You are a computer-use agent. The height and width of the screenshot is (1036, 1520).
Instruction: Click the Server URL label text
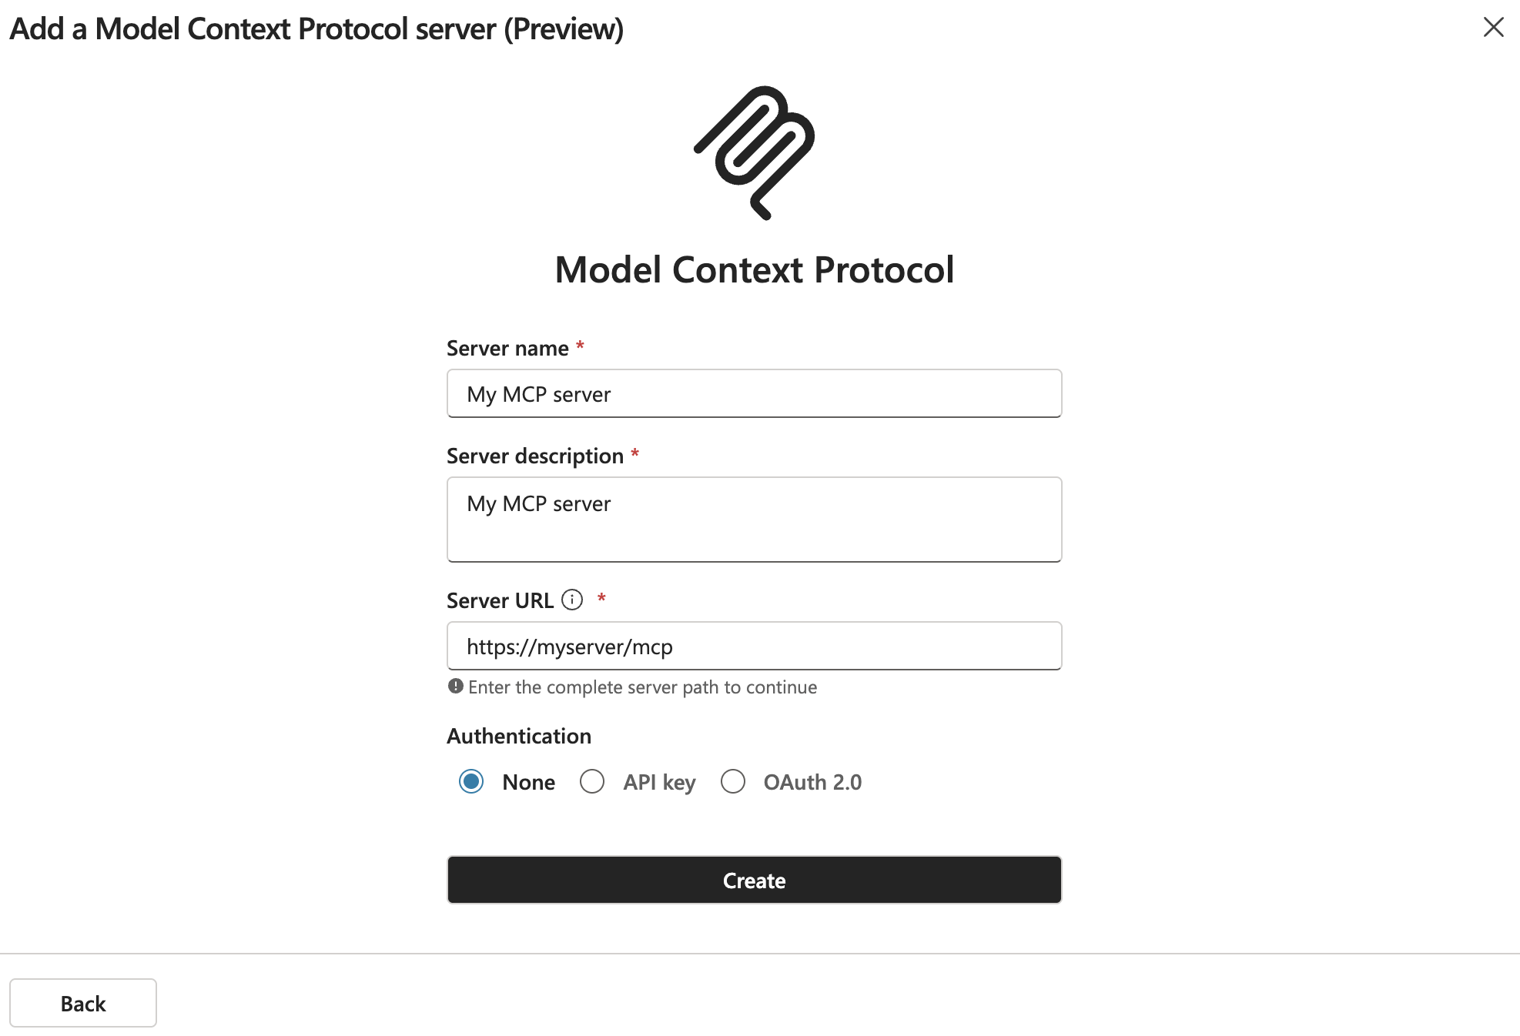(x=500, y=600)
